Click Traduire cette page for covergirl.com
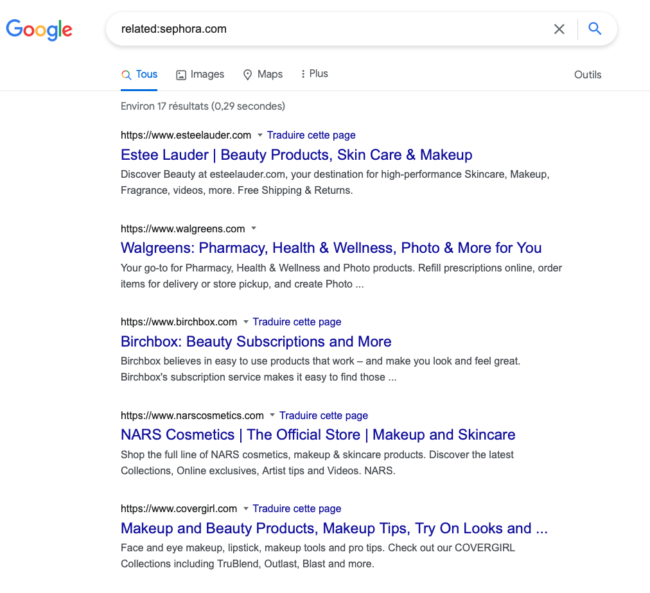Viewport: 650px width, 593px height. [x=297, y=508]
